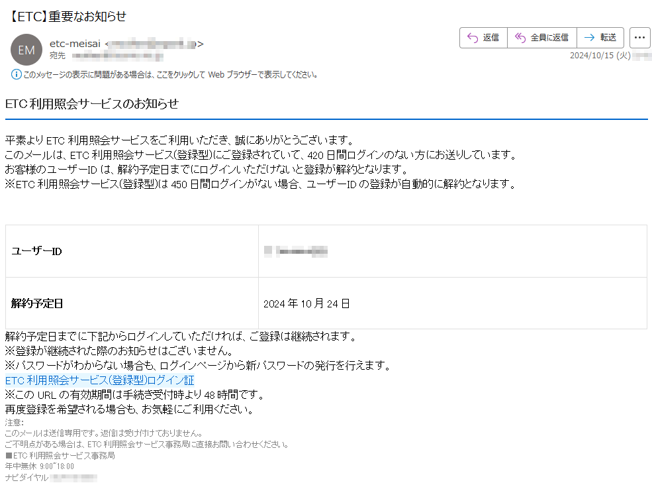Click the heading ETC利用照会サービスのお知らせ

coord(92,103)
